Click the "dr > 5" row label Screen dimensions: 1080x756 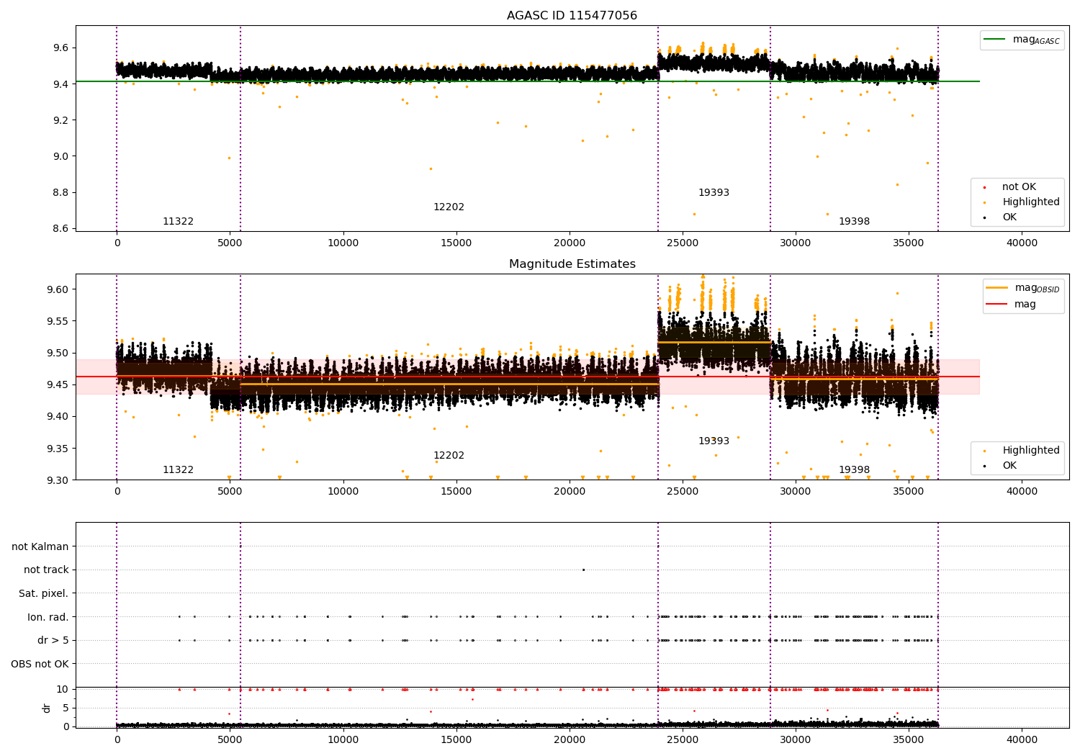point(53,641)
